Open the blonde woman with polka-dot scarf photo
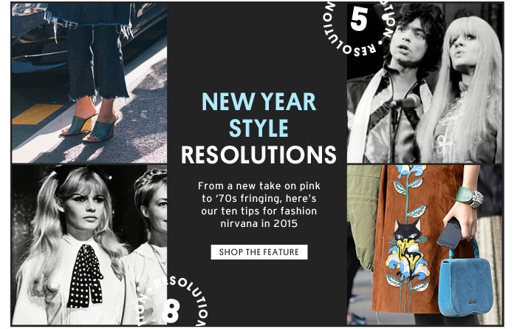 tap(89, 245)
